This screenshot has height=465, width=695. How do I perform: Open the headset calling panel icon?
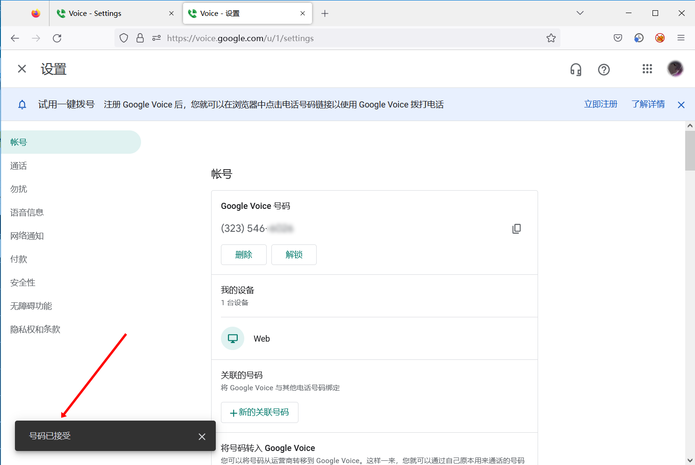[576, 70]
